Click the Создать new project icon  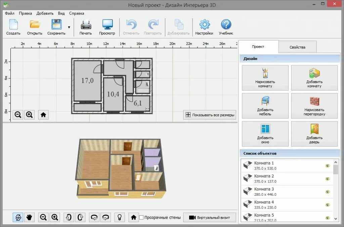[13, 27]
